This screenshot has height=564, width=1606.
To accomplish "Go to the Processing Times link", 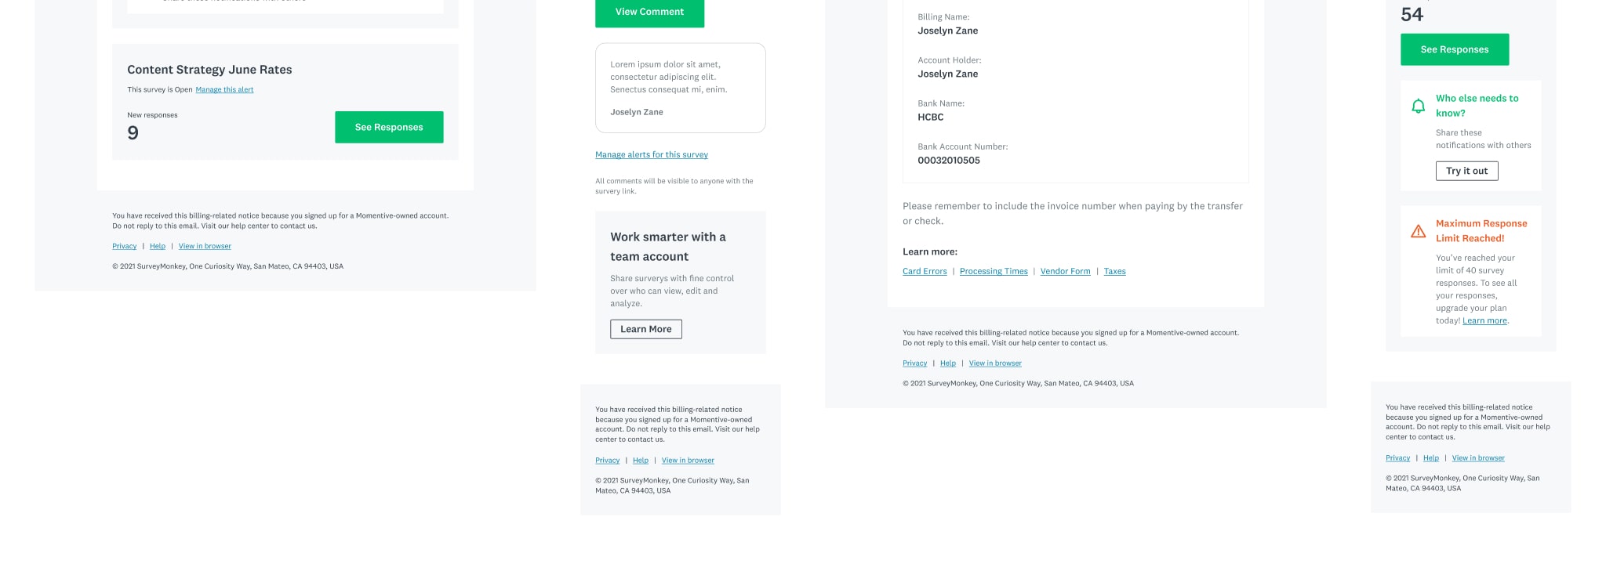I will 994,272.
